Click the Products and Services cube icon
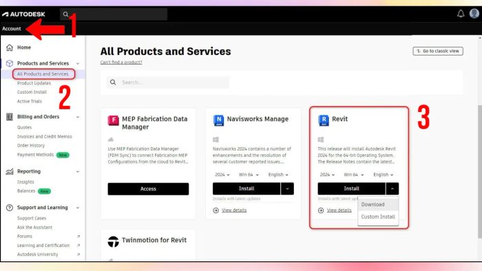 [x=10, y=63]
